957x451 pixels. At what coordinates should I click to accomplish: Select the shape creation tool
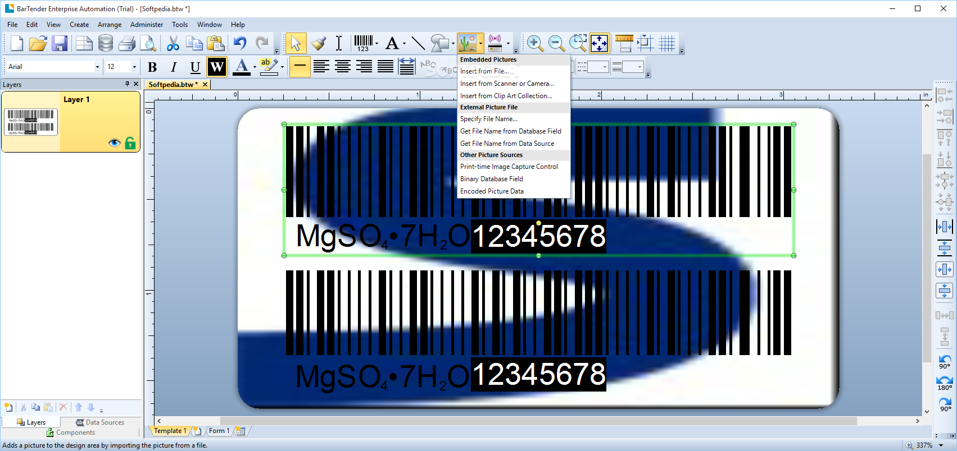[439, 43]
